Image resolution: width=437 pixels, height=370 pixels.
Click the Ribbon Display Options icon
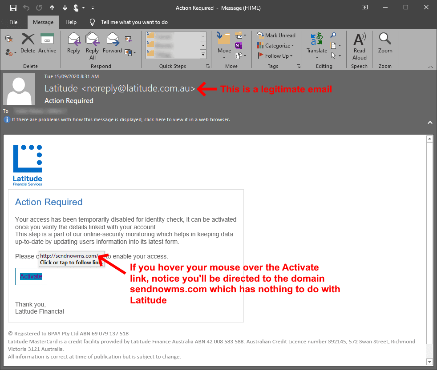tap(364, 8)
